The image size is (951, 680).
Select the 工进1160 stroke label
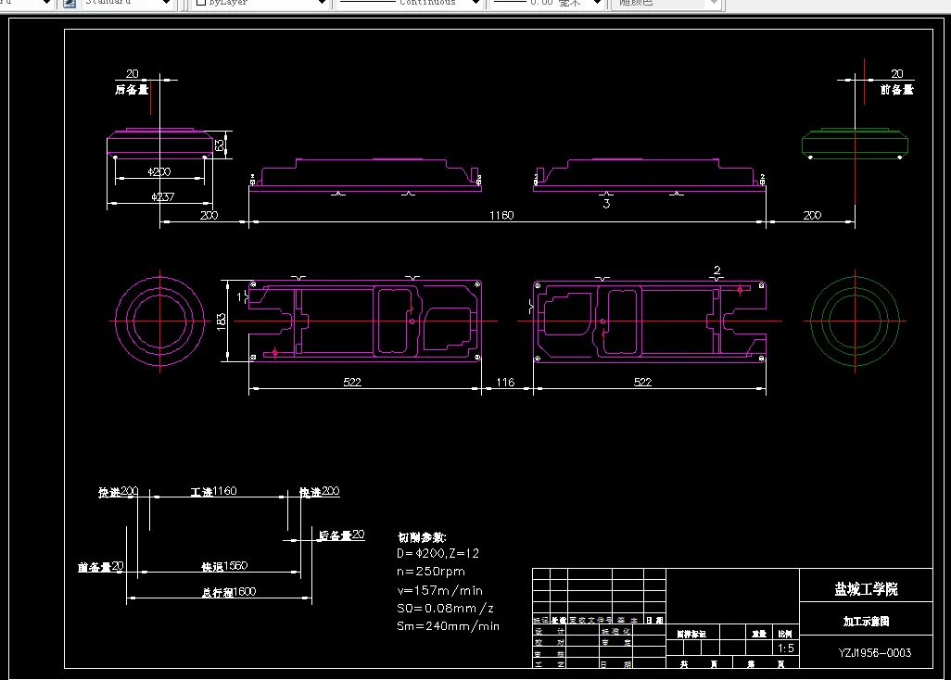(213, 491)
